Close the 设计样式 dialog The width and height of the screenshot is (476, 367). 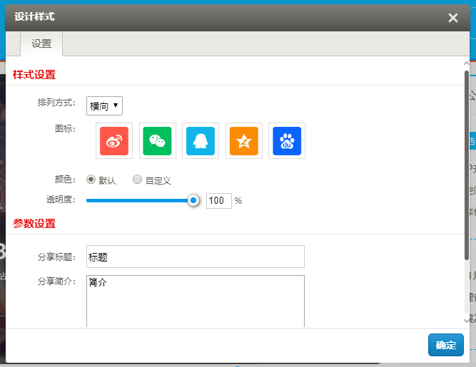(453, 18)
